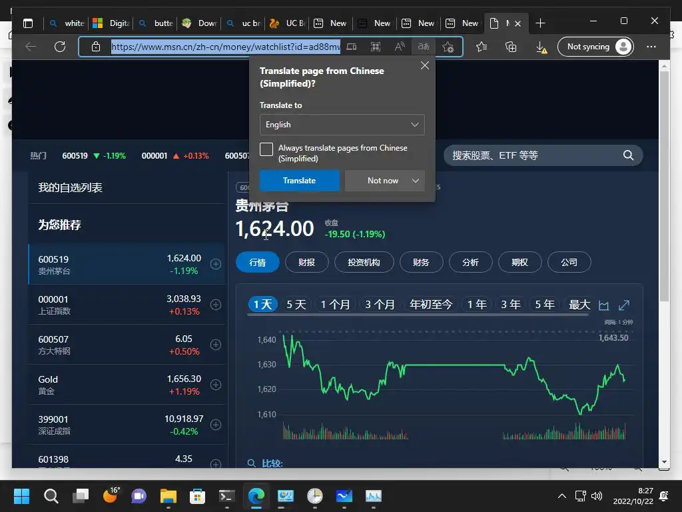Add this page to favorites star
The width and height of the screenshot is (682, 512).
click(x=448, y=47)
